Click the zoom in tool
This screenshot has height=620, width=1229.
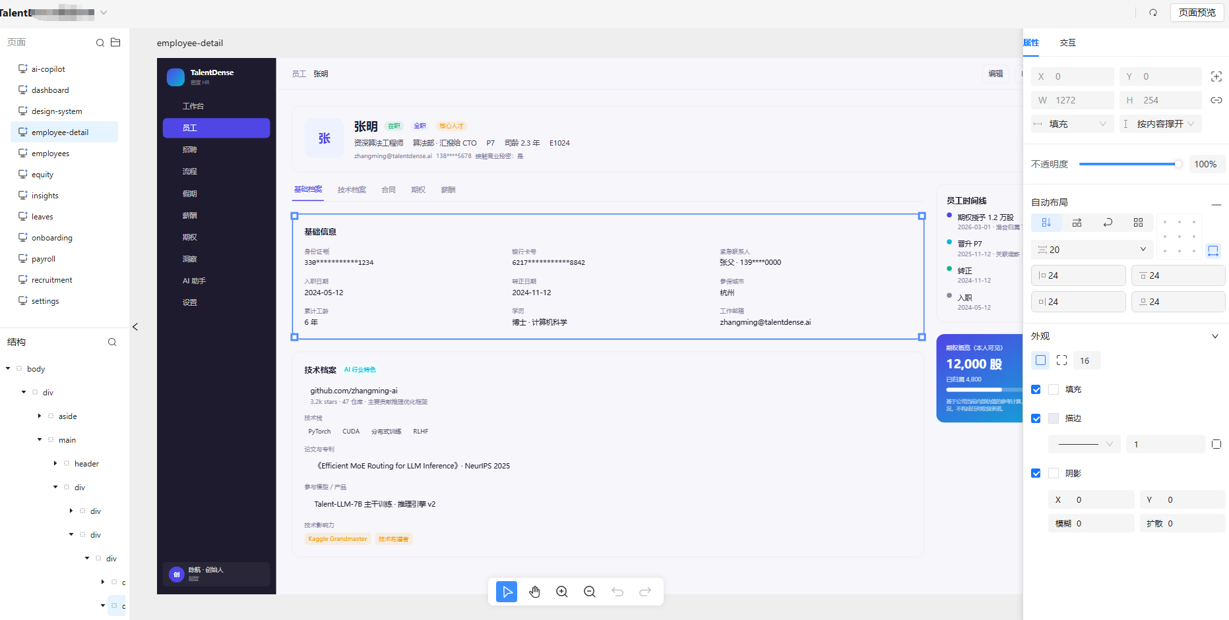coord(562,592)
